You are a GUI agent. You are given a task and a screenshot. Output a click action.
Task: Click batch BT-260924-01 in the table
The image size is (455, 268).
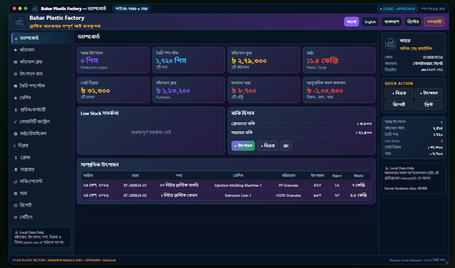pos(135,185)
